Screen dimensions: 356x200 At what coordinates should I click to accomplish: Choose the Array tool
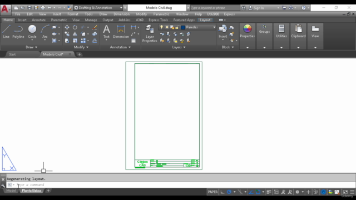pos(83,41)
